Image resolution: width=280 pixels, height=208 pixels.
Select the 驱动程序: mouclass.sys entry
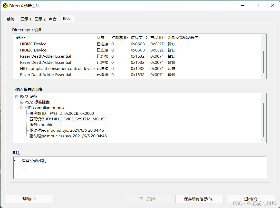(x=68, y=136)
